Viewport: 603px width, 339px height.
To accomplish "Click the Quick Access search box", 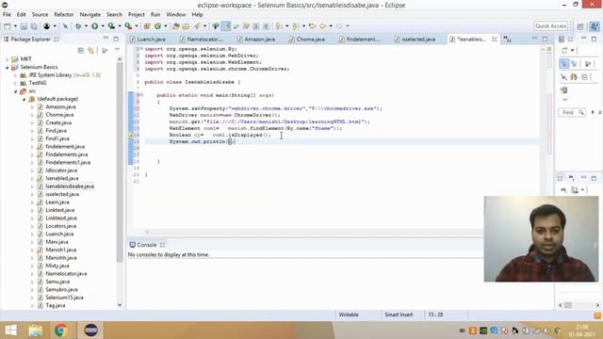I will 551,25.
